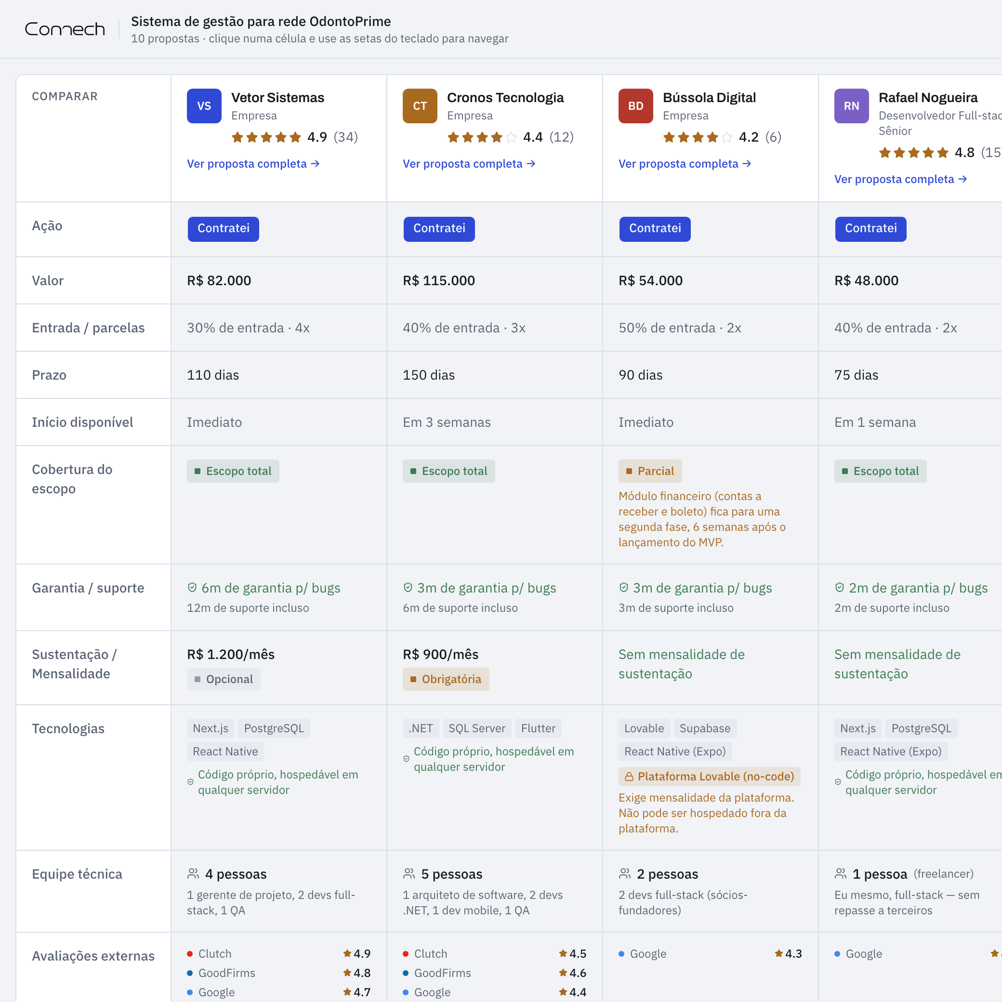Open Vetor Sistemas full proposal link
The image size is (1002, 1002).
(253, 164)
